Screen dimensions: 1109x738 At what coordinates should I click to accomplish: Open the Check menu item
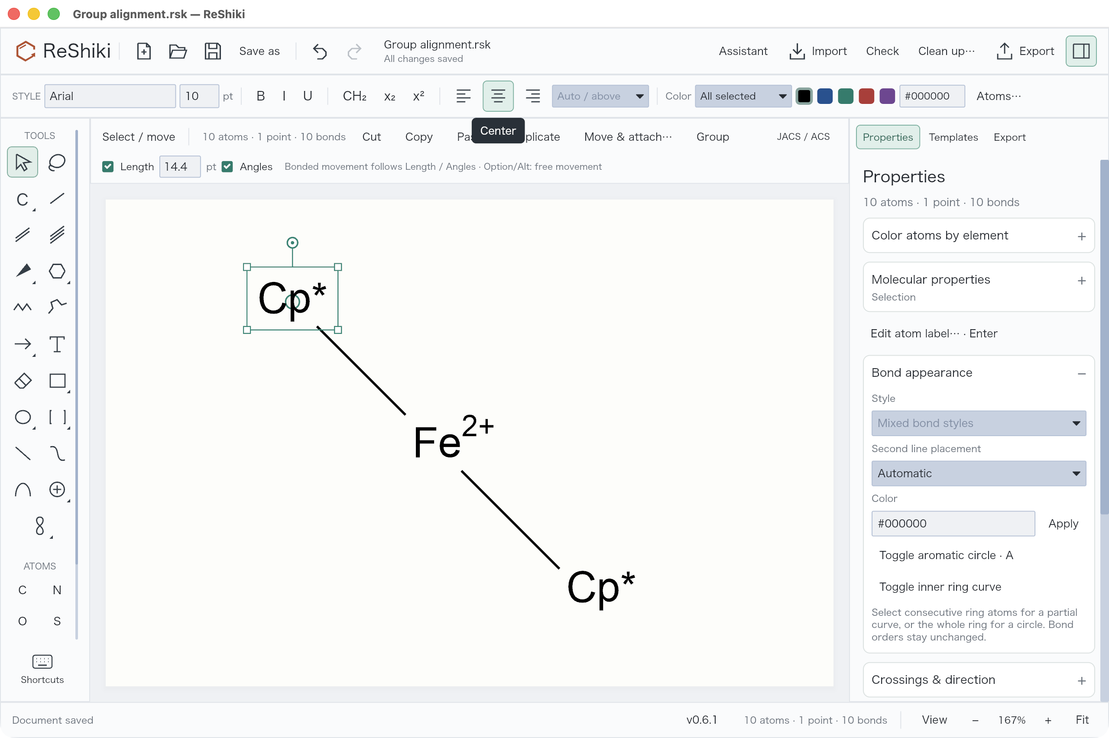[882, 51]
